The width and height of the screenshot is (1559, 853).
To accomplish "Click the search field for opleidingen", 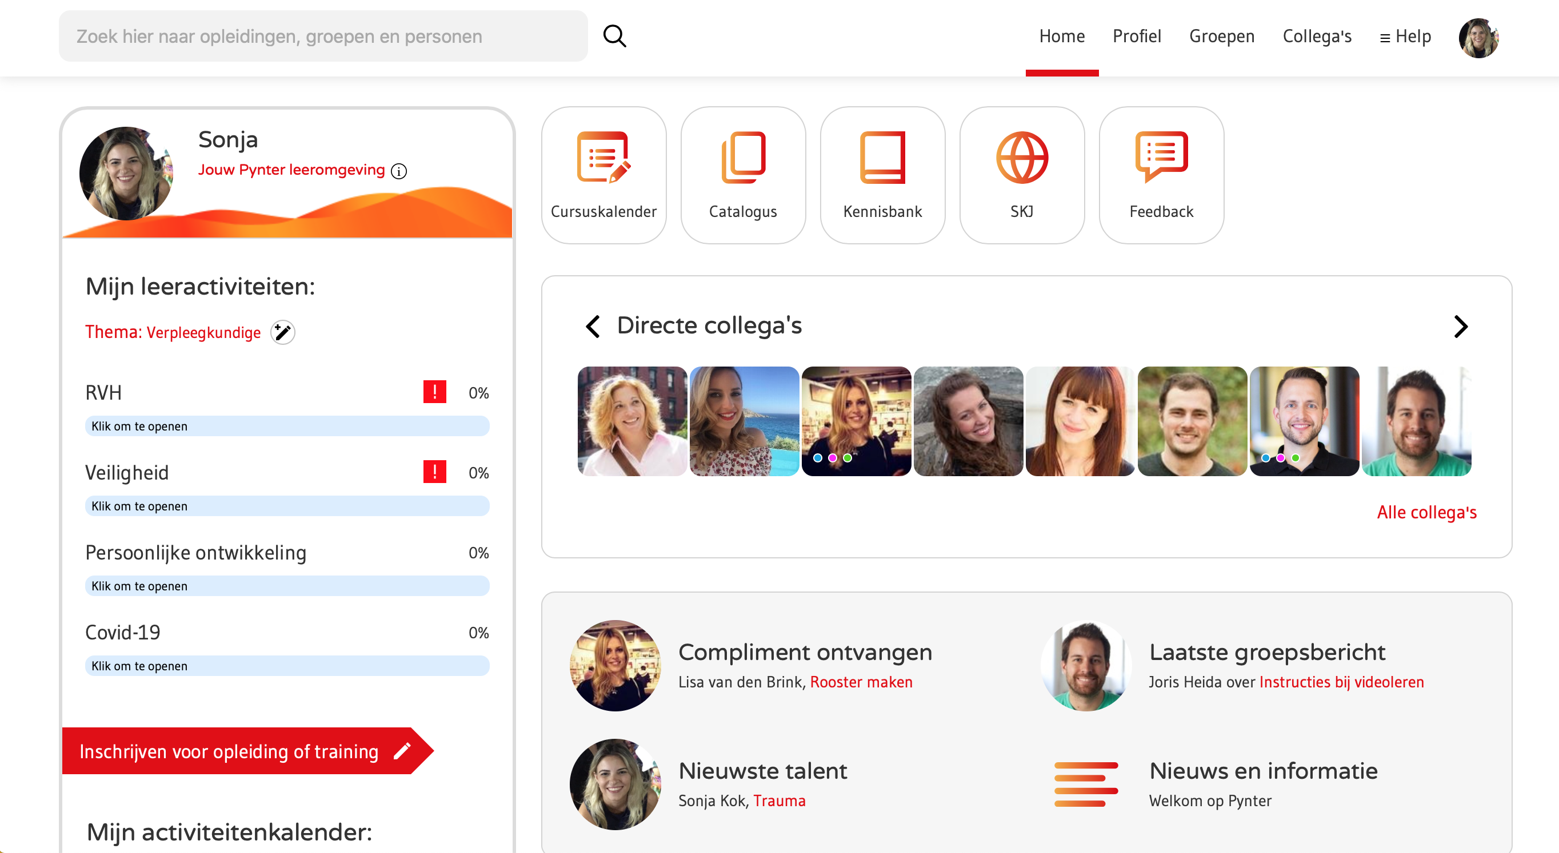I will tap(323, 37).
